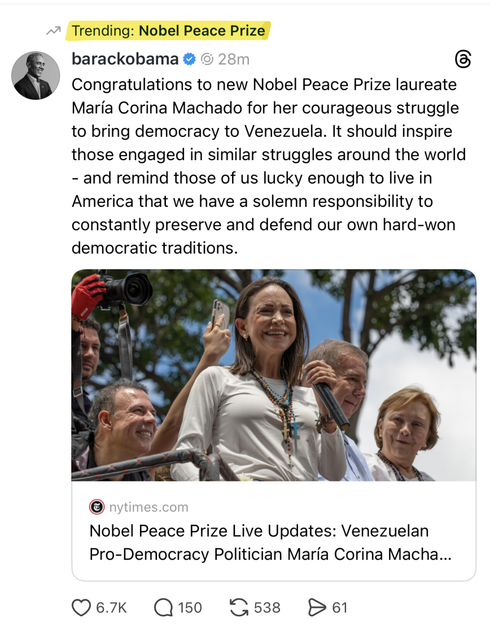Click the New York Times favicon

pyautogui.click(x=97, y=506)
